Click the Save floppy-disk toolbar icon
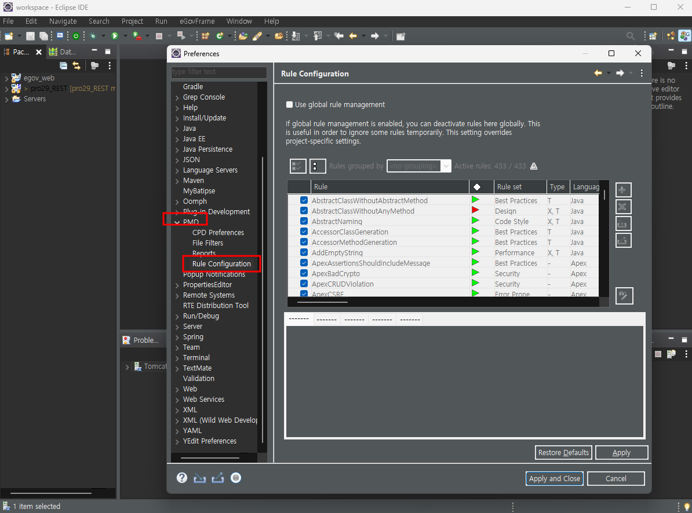Screen dimensions: 692x513 pos(30,36)
